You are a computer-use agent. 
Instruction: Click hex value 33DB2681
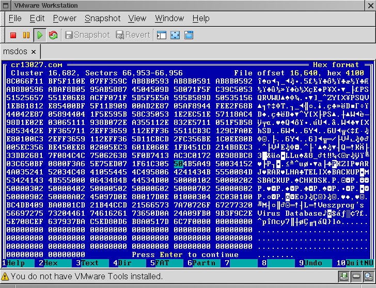click(25, 156)
